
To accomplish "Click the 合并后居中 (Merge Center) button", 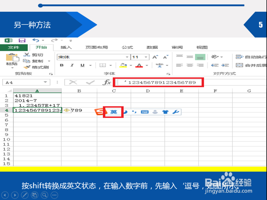I will point(247,65).
